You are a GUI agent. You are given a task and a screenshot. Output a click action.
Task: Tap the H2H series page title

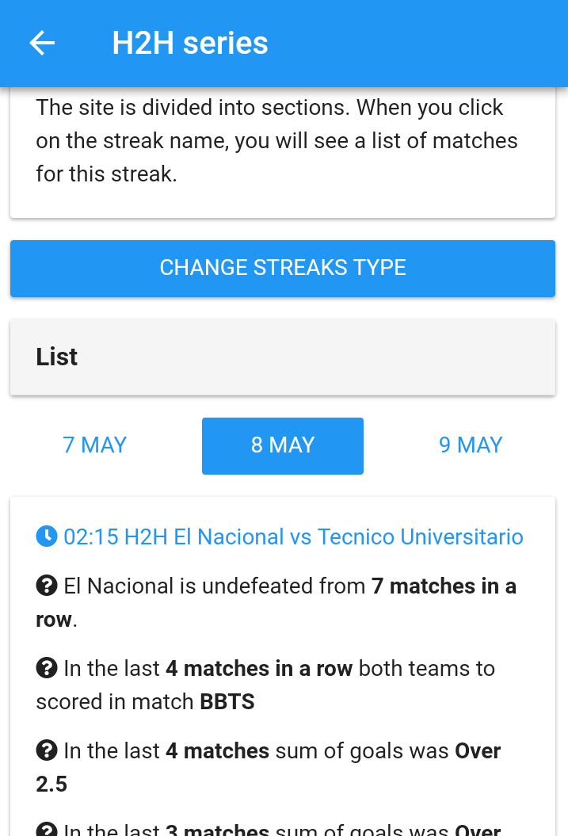190,43
